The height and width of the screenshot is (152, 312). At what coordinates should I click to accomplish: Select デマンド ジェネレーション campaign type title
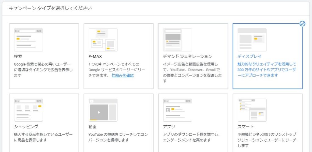click(187, 56)
